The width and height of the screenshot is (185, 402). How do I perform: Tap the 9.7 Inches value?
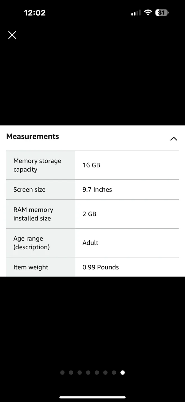pyautogui.click(x=97, y=190)
